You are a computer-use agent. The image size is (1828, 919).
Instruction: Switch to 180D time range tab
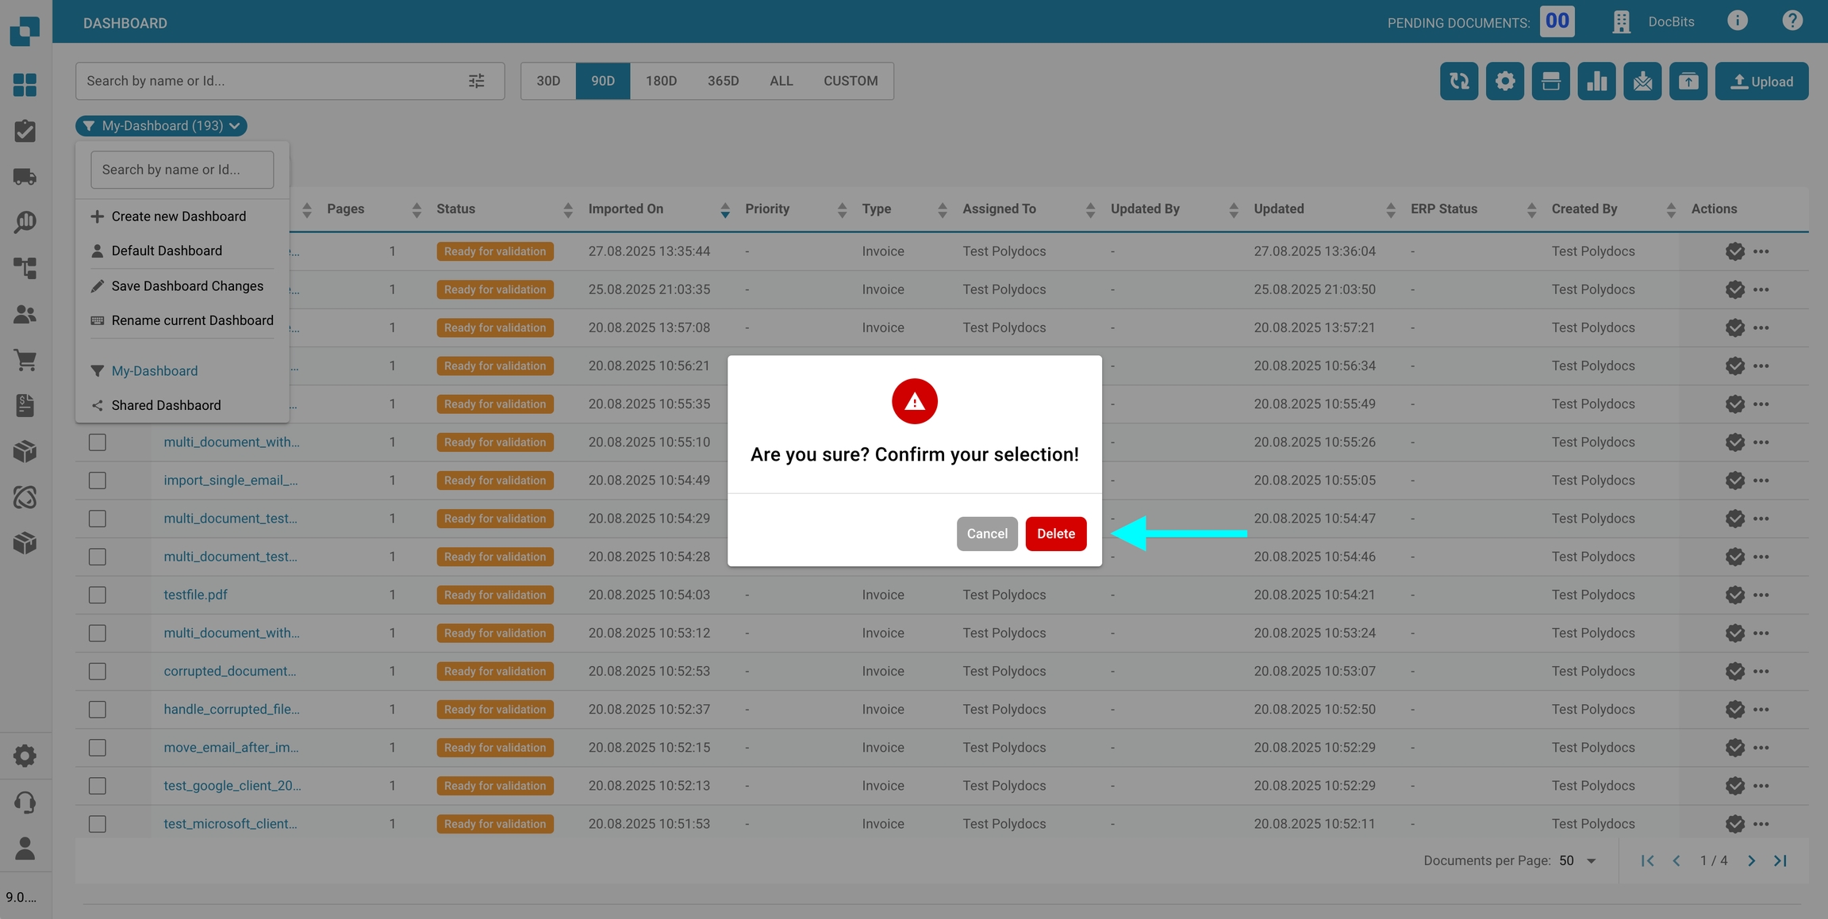click(660, 81)
